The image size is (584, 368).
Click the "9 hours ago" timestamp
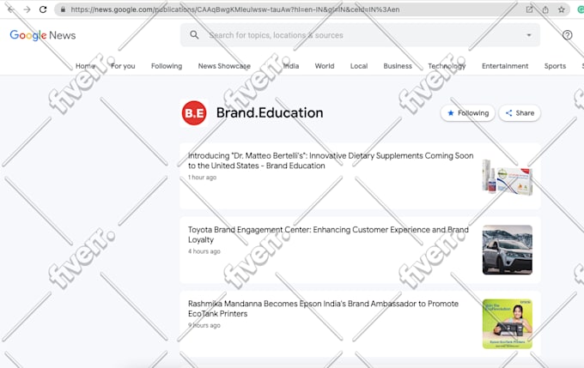[x=204, y=325]
